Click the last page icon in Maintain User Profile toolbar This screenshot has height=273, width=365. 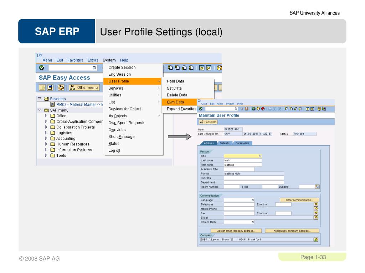pos(300,109)
